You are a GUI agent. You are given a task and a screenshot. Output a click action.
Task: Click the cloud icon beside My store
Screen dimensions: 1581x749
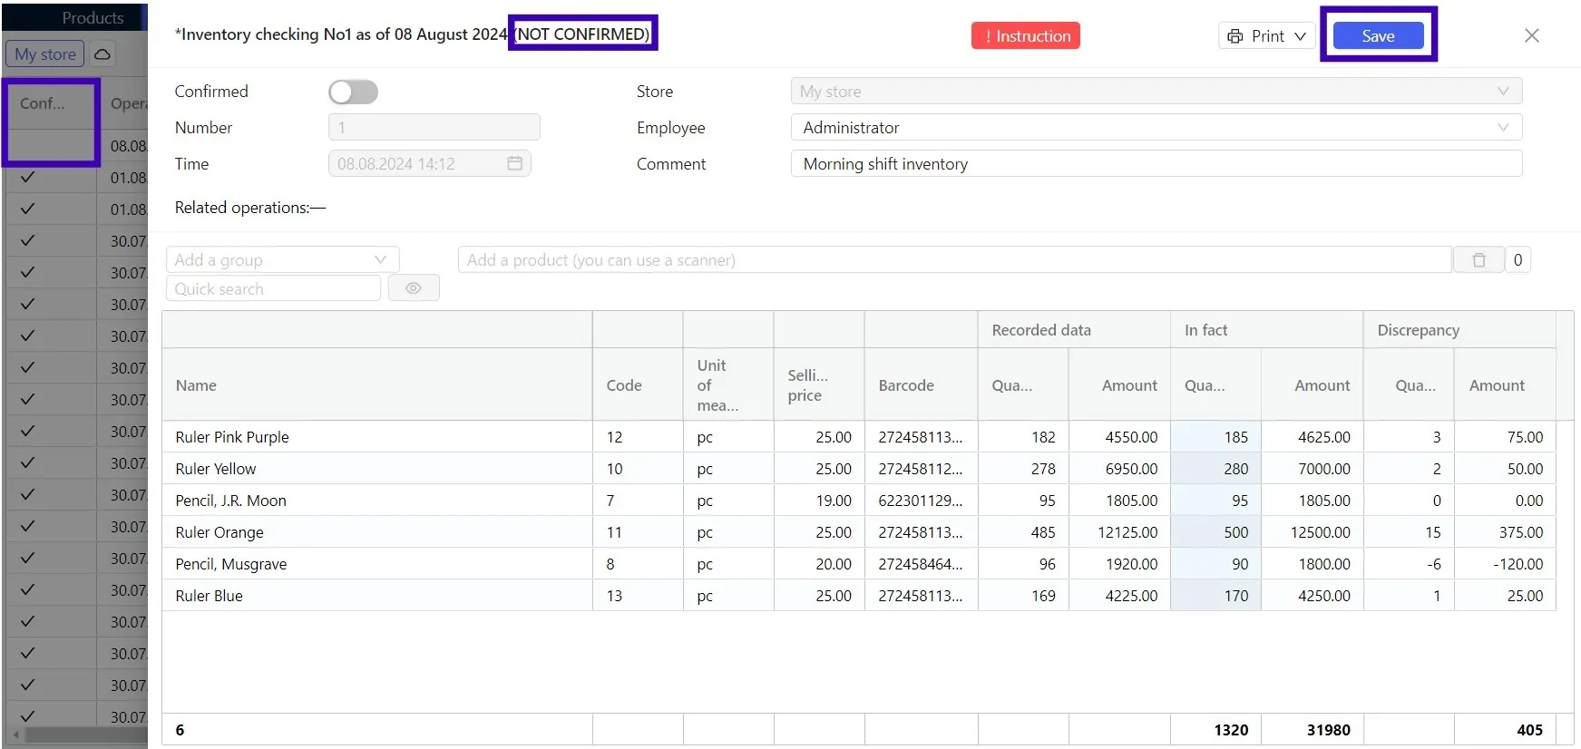click(102, 54)
